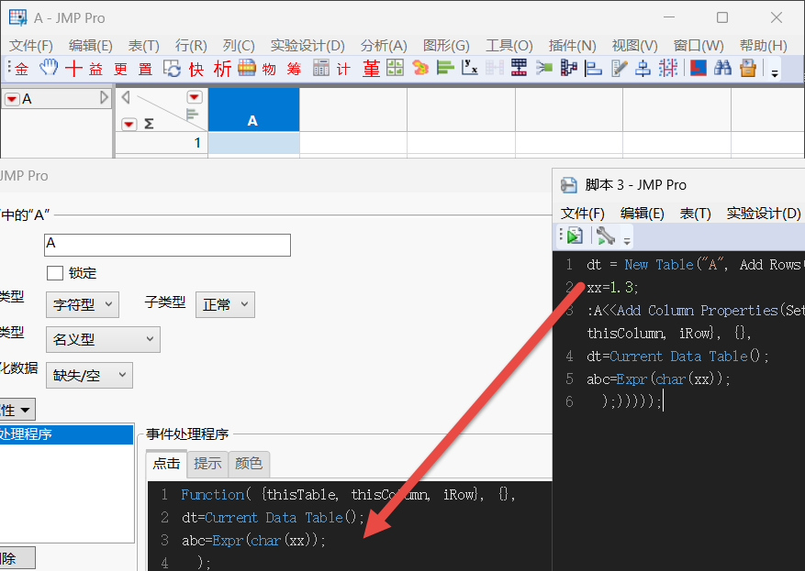Select column A header in data table
805x571 pixels.
click(x=253, y=110)
